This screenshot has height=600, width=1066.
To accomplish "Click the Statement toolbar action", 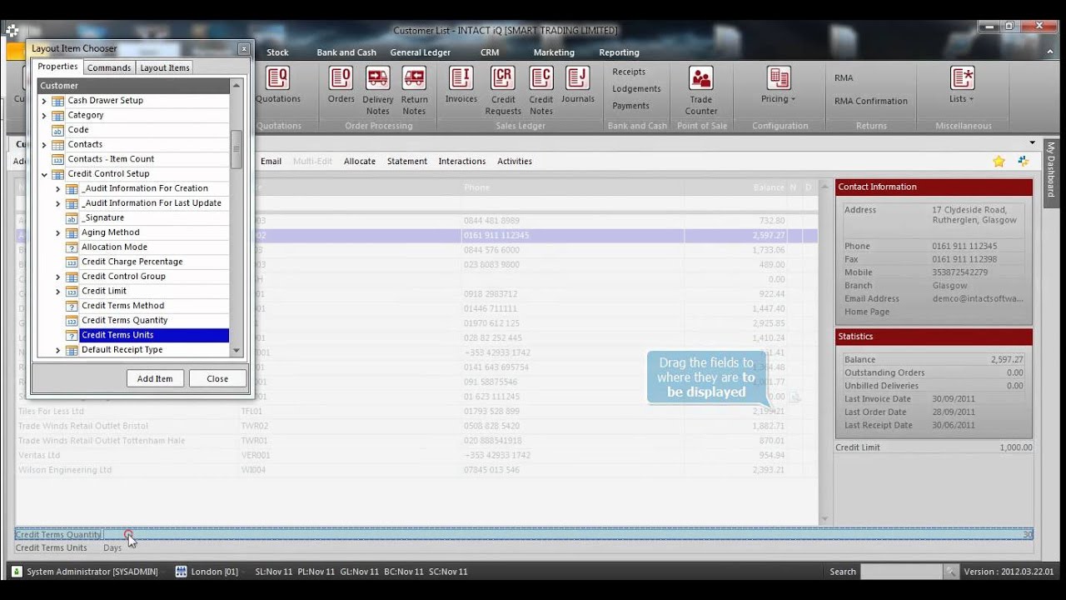I will pos(407,162).
